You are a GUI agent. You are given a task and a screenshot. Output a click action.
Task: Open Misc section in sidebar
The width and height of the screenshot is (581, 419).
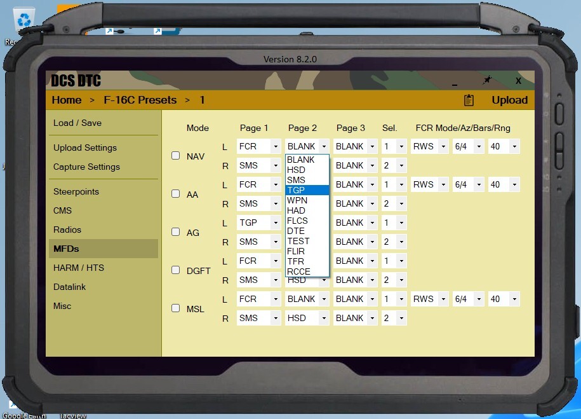coord(104,306)
